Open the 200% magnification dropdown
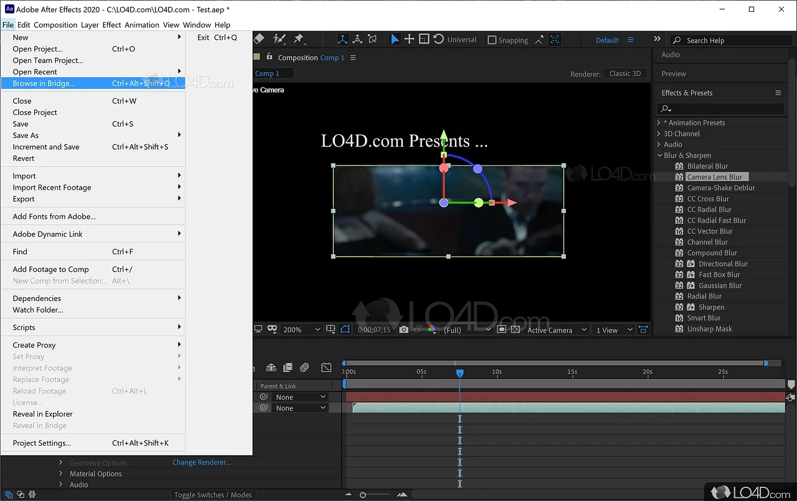The image size is (797, 501). click(301, 329)
